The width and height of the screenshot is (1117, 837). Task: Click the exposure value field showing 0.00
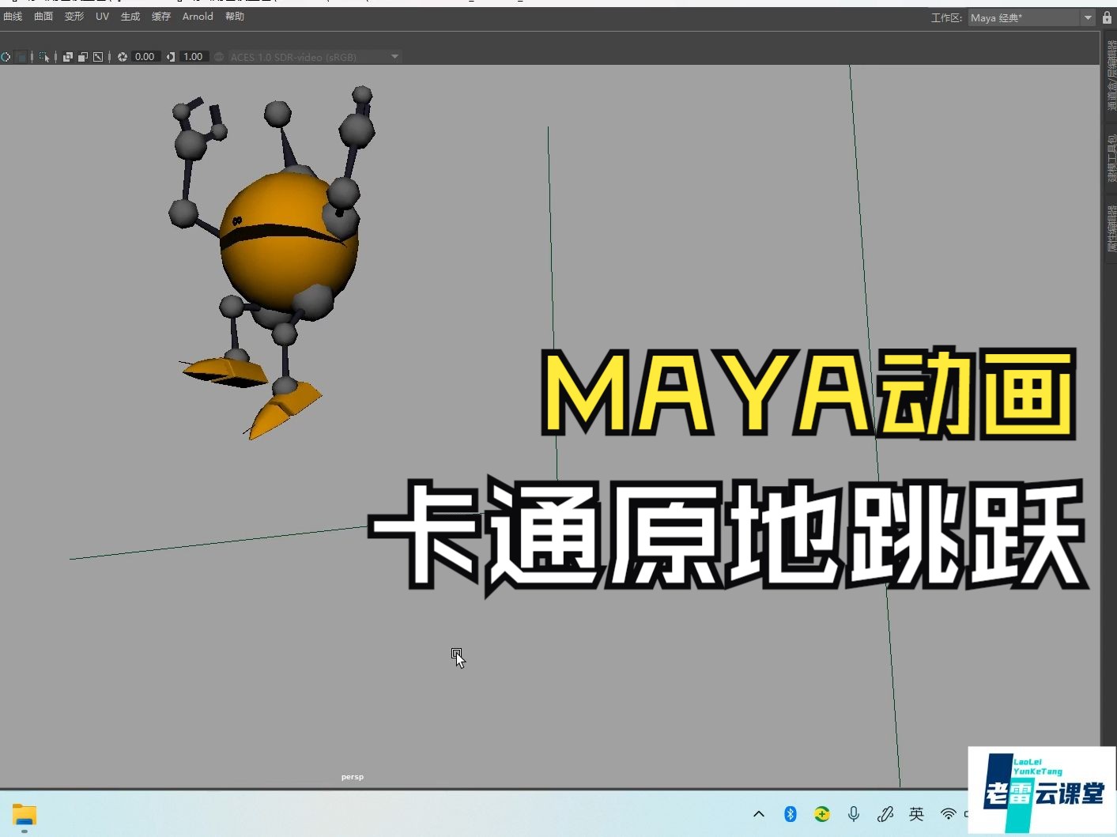click(145, 56)
